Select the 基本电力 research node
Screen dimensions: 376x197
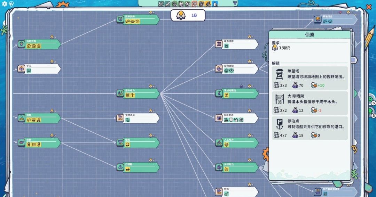[x=139, y=93]
